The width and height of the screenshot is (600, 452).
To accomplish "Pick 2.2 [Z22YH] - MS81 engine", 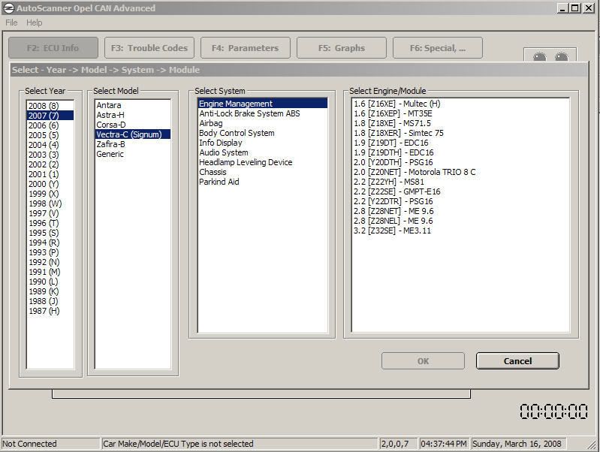I will click(460, 182).
